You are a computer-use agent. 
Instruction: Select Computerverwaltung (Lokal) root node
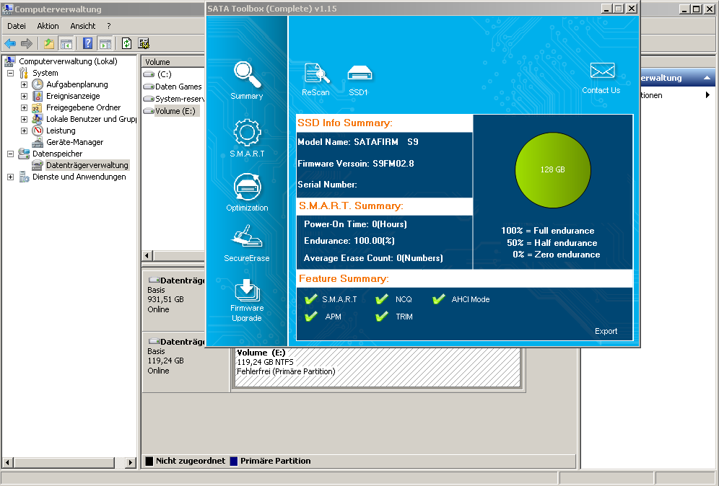(x=68, y=61)
